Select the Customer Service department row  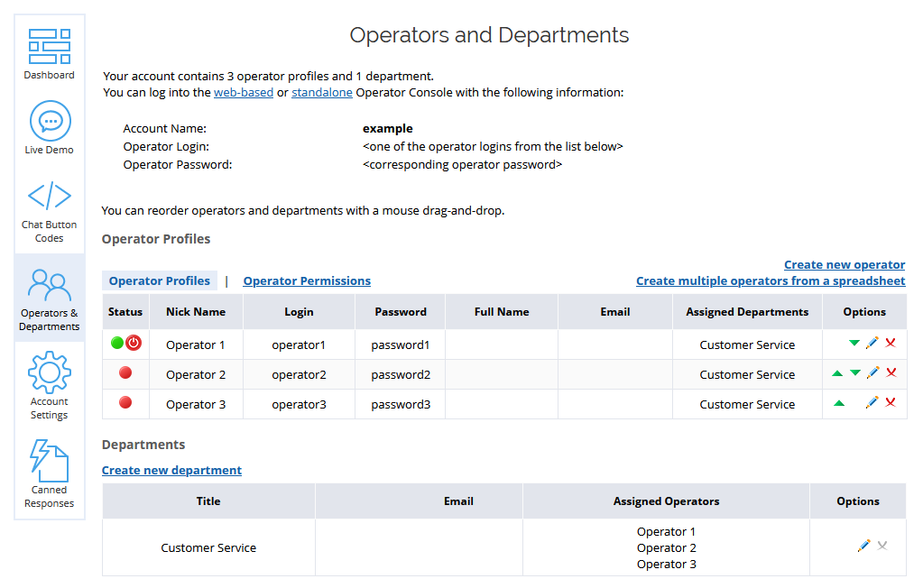[x=208, y=547]
